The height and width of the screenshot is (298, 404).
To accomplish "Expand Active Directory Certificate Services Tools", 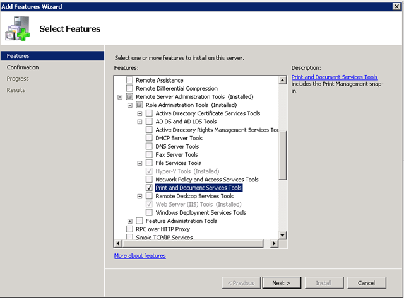I will tap(140, 113).
